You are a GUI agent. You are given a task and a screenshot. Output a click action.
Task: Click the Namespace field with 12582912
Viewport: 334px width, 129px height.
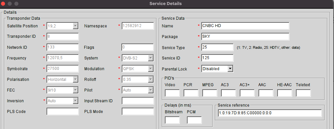(138, 26)
